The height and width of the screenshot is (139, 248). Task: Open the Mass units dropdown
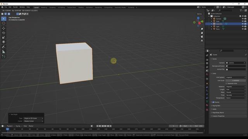(x=236, y=92)
